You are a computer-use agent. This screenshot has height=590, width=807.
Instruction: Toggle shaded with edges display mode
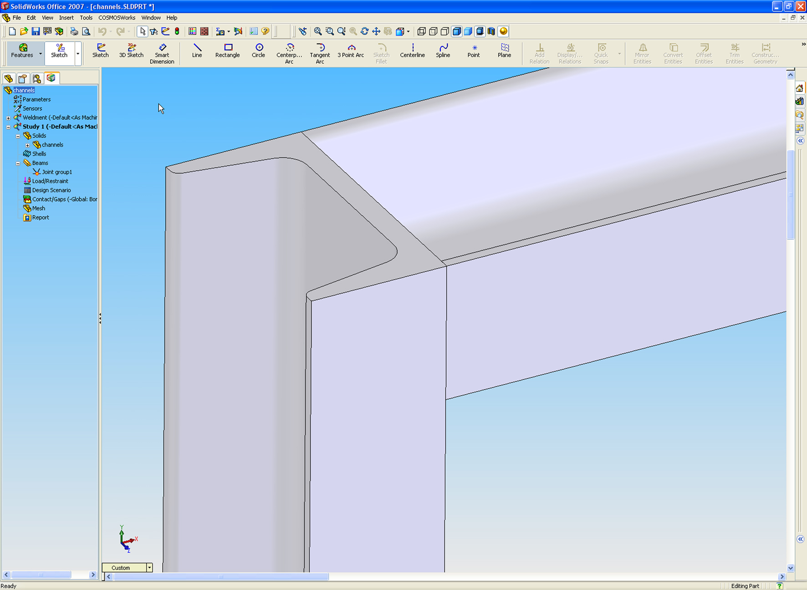pyautogui.click(x=457, y=31)
